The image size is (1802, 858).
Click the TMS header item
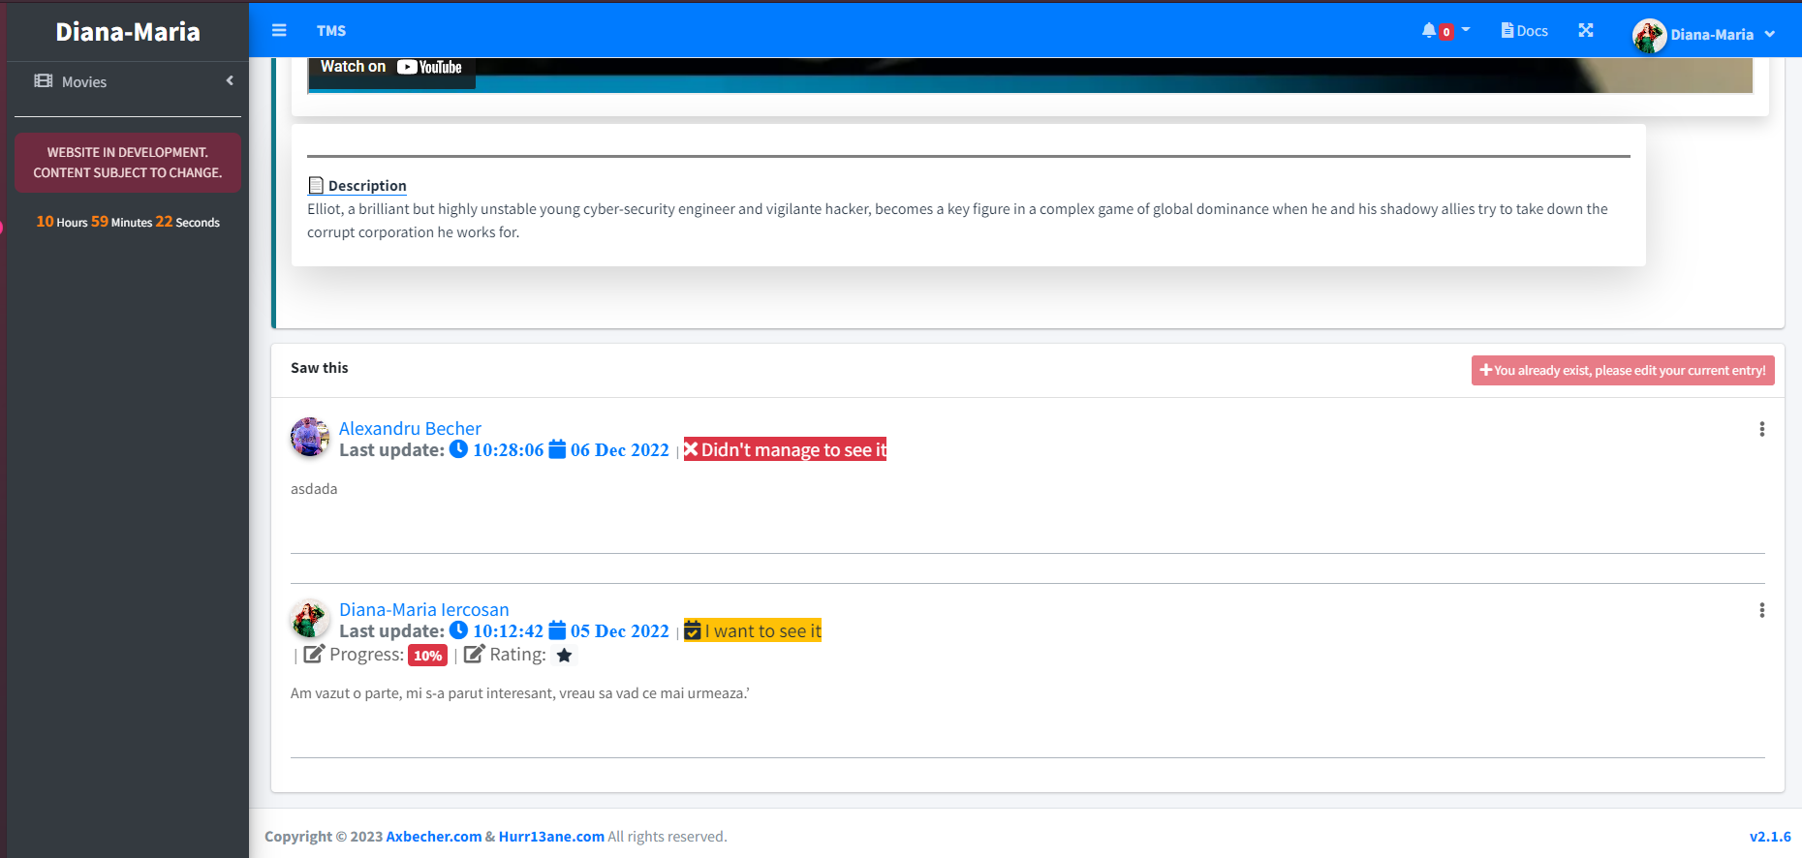(x=331, y=30)
